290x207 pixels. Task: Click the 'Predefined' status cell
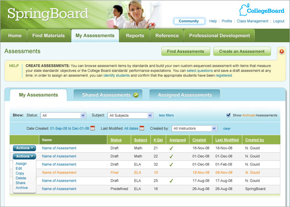pos(119,189)
